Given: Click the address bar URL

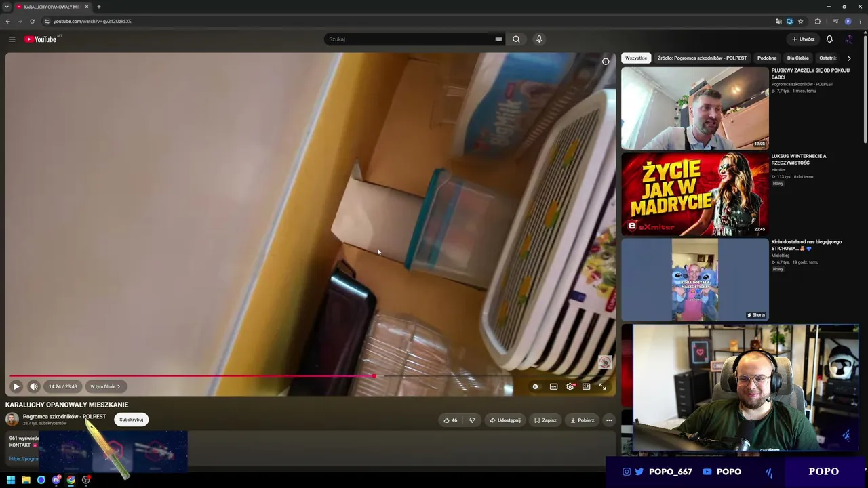Looking at the screenshot, I should click(x=92, y=21).
